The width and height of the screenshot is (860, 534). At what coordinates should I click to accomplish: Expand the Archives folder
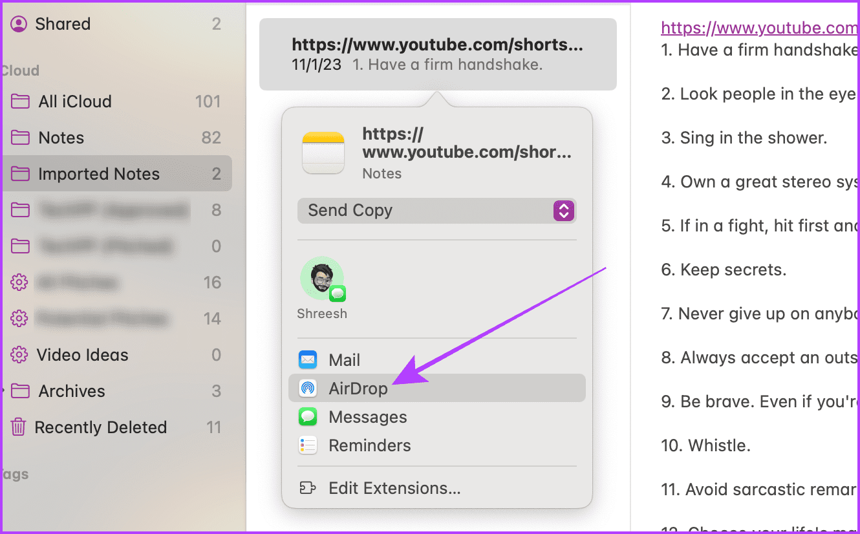[x=70, y=390]
